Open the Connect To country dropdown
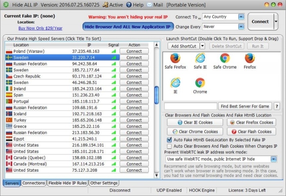This screenshot has height=196, width=286. point(241,17)
